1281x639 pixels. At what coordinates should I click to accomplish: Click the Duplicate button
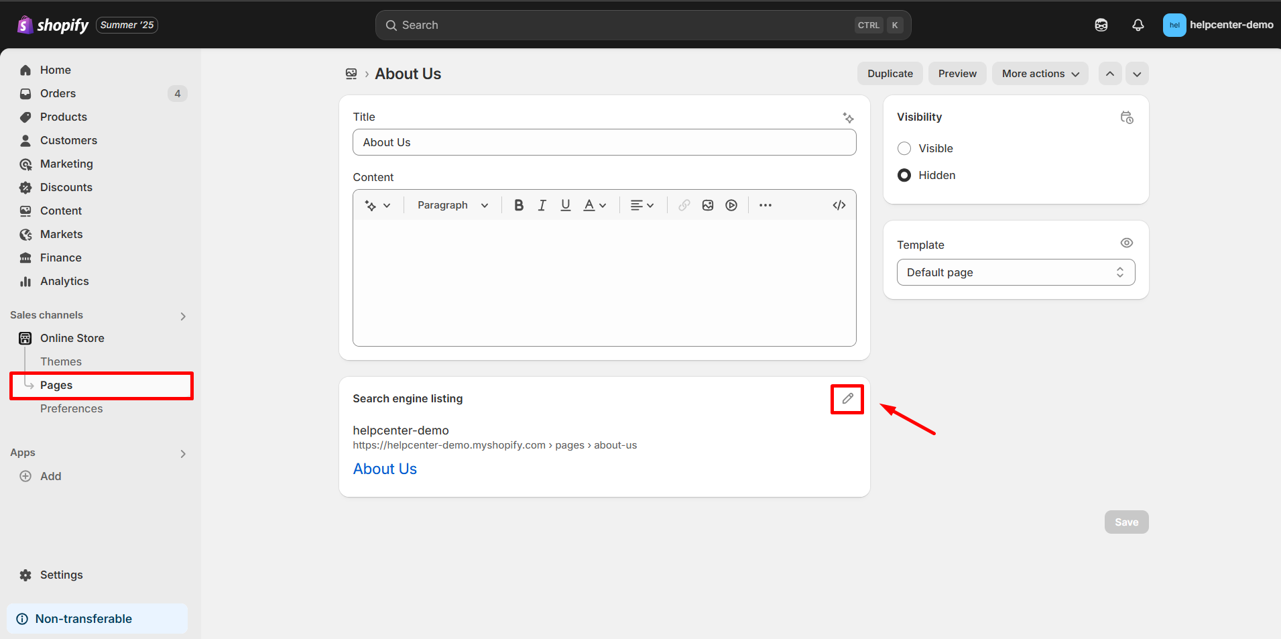[890, 74]
